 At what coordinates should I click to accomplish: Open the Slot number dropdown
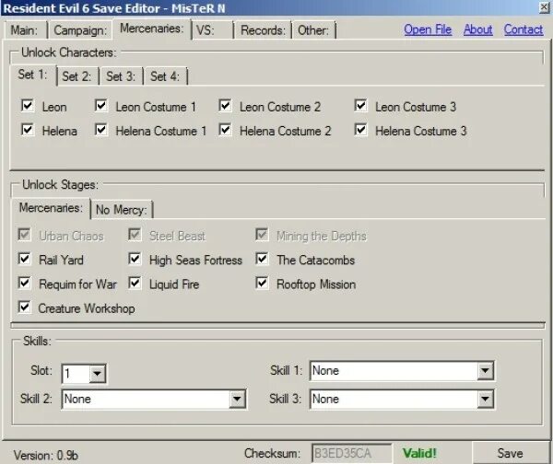(97, 374)
